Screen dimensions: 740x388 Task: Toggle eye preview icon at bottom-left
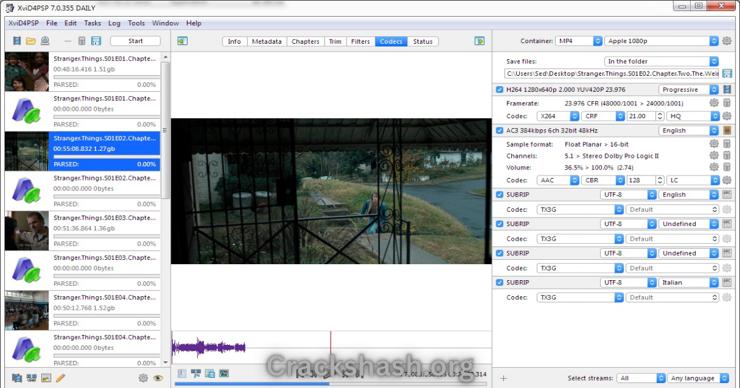coord(158,378)
